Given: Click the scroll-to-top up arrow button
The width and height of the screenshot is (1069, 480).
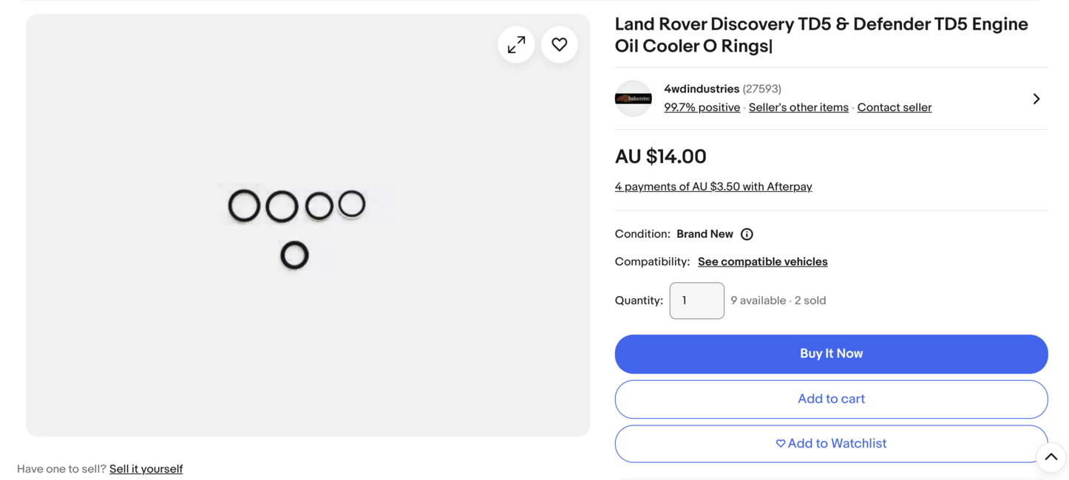Looking at the screenshot, I should 1051,457.
